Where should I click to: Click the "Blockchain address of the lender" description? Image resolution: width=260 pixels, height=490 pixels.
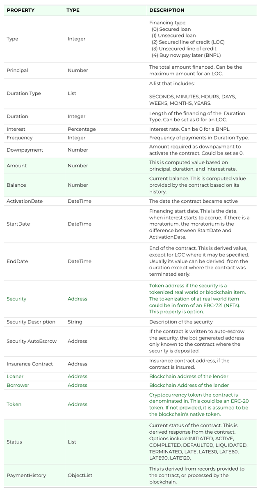(189, 377)
